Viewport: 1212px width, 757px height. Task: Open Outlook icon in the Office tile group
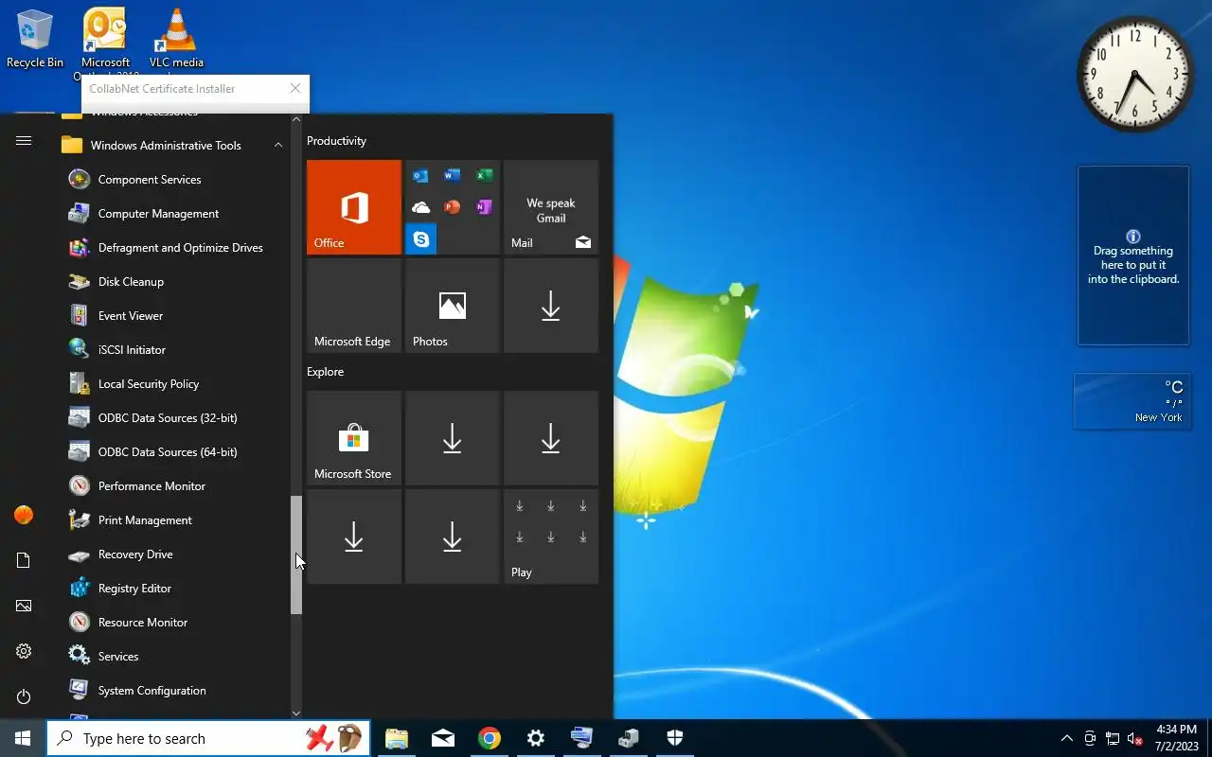tap(421, 176)
